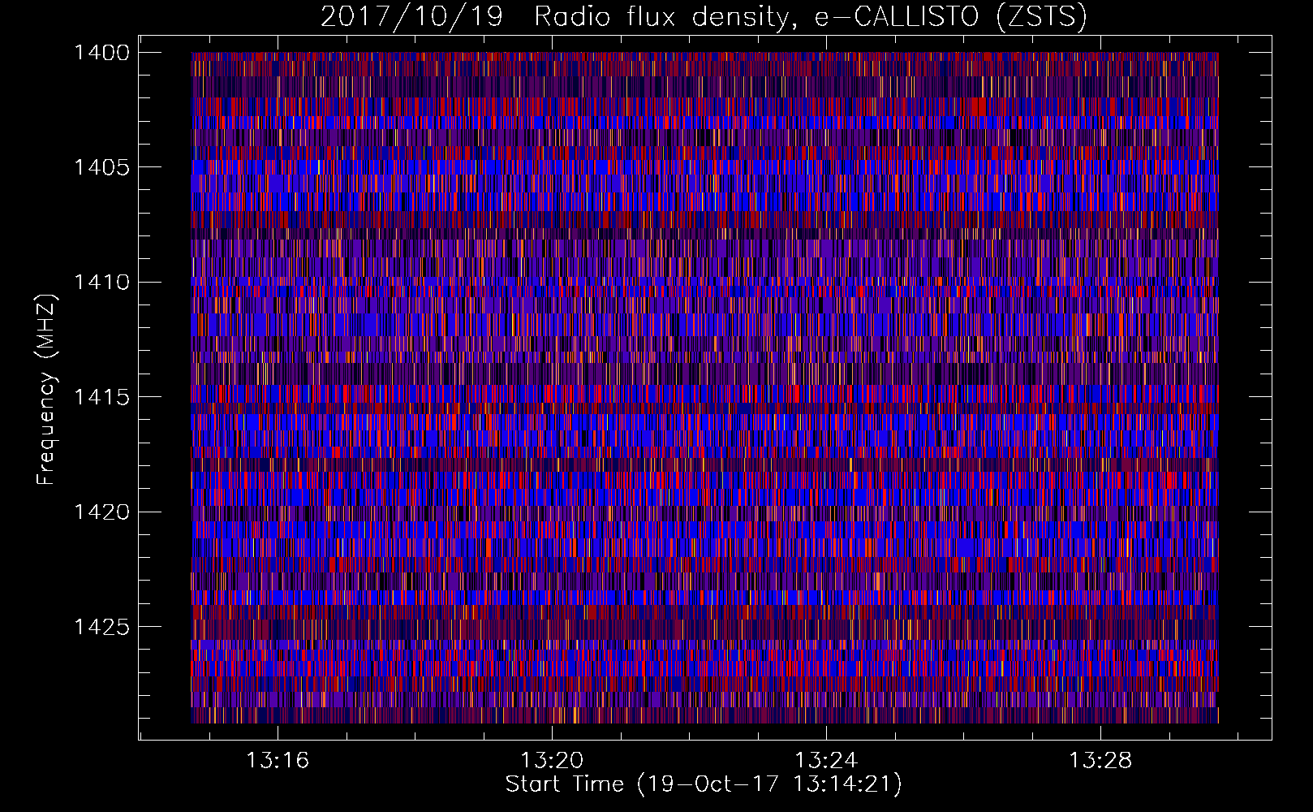Click the 1415 frequency tick label
1313x812 pixels.
point(101,397)
